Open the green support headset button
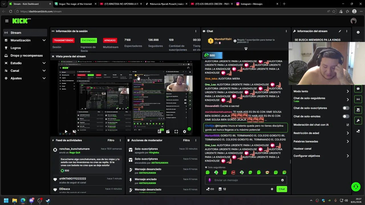This screenshot has height=205, width=365. click(356, 187)
